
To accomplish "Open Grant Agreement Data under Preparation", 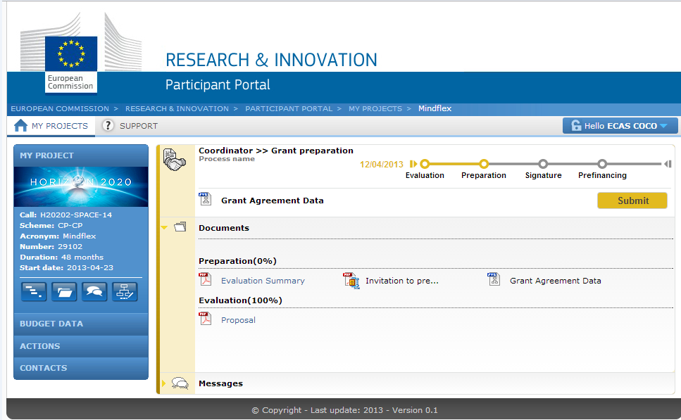I will [556, 281].
